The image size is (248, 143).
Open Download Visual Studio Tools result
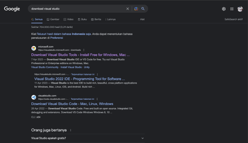coord(80,55)
